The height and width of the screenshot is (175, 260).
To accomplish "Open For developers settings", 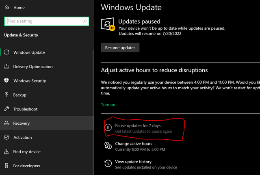I will [46, 166].
